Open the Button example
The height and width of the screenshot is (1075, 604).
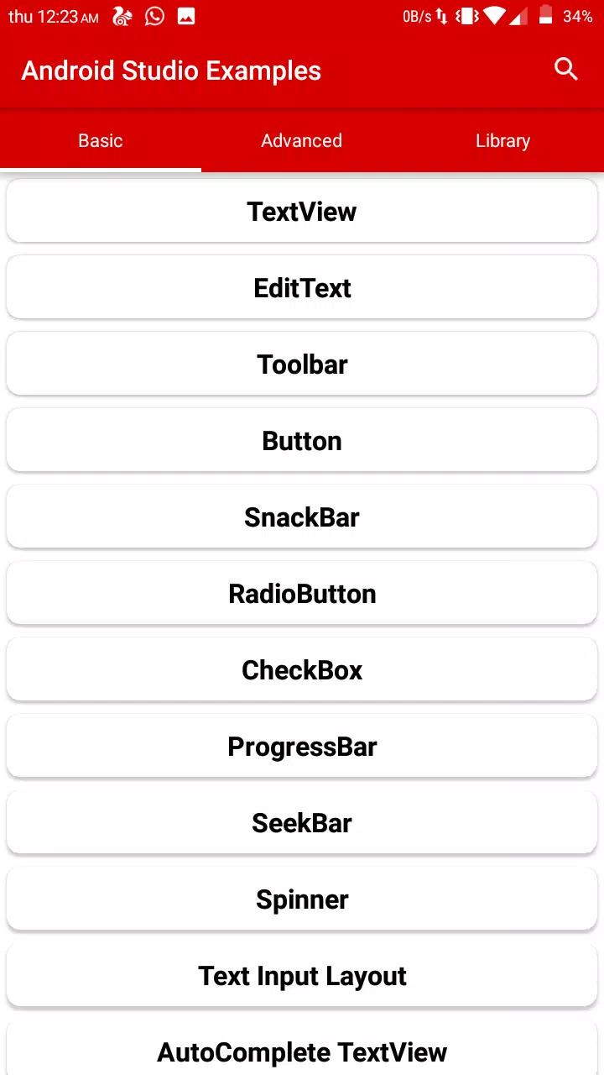(302, 441)
